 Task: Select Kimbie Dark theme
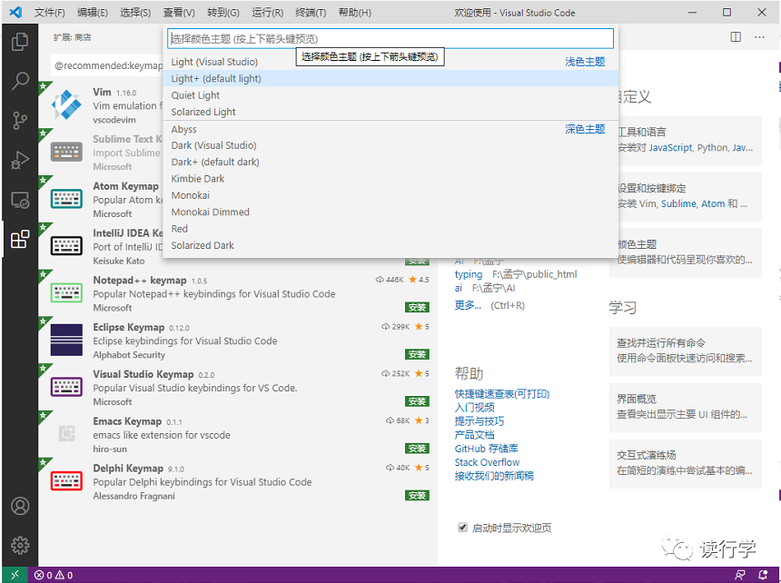(390, 179)
